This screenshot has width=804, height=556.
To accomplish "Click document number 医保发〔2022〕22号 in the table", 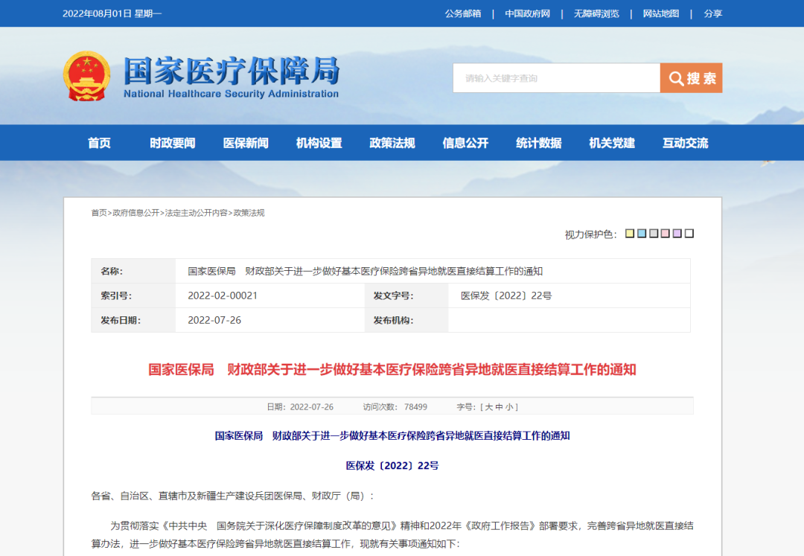I will [x=506, y=295].
